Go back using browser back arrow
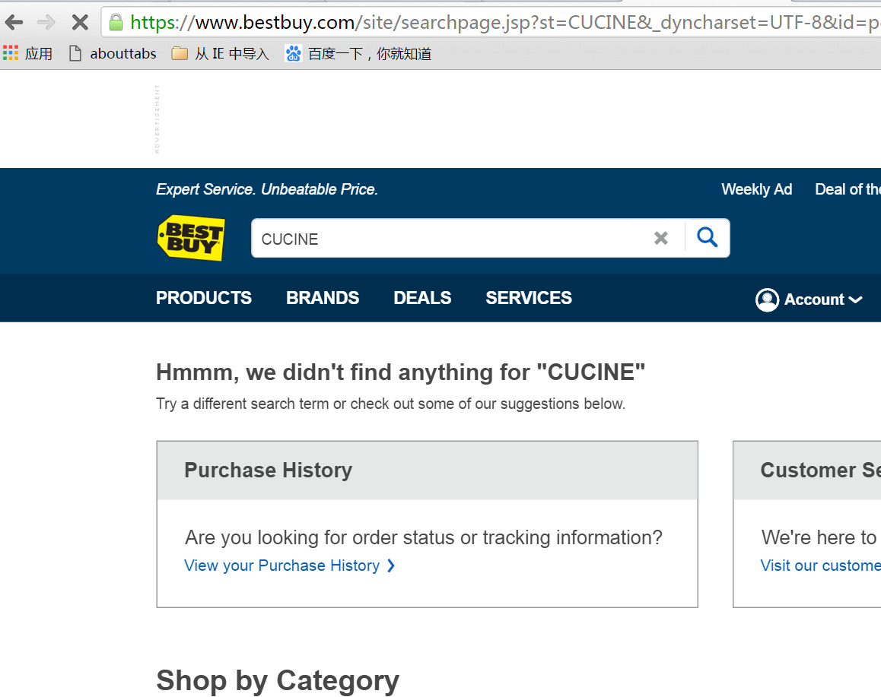The image size is (881, 697). (x=14, y=22)
